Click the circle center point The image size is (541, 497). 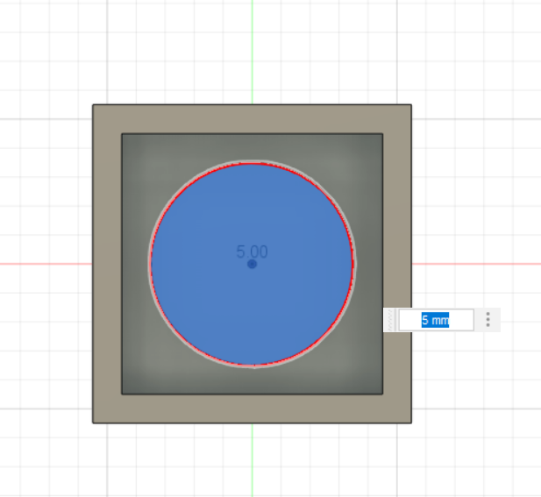(253, 264)
